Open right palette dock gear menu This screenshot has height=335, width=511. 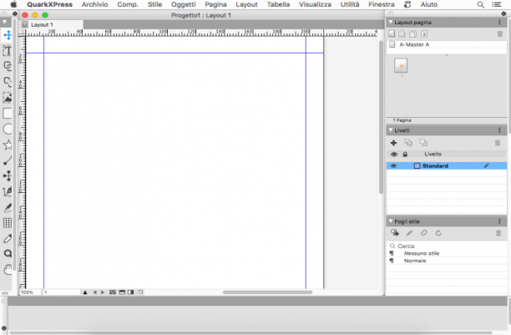point(503,13)
